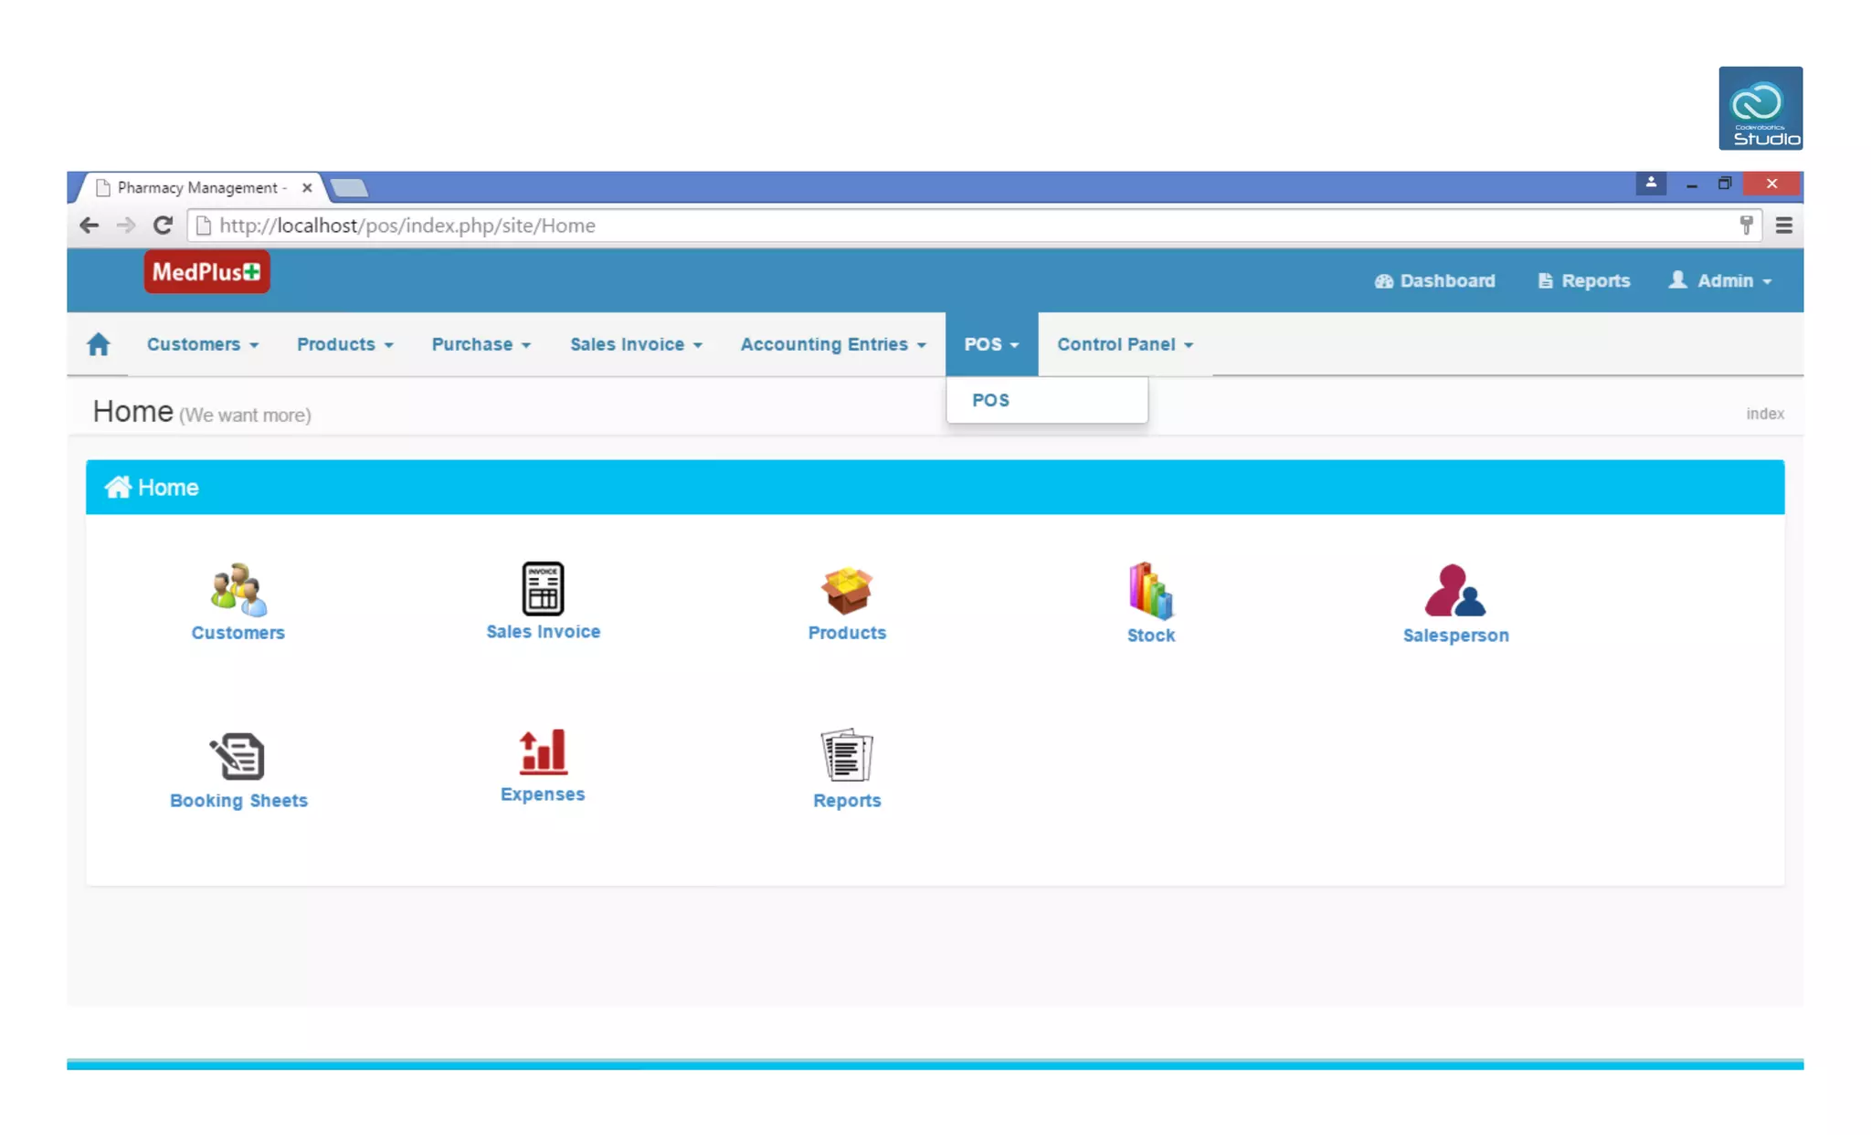Image resolution: width=1871 pixels, height=1135 pixels.
Task: Open the Products box icon
Action: tap(847, 590)
